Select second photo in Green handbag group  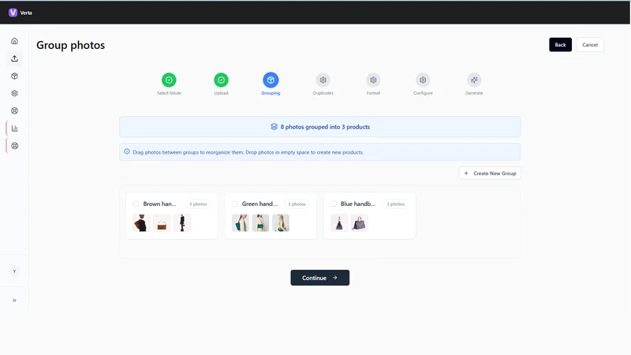(260, 223)
